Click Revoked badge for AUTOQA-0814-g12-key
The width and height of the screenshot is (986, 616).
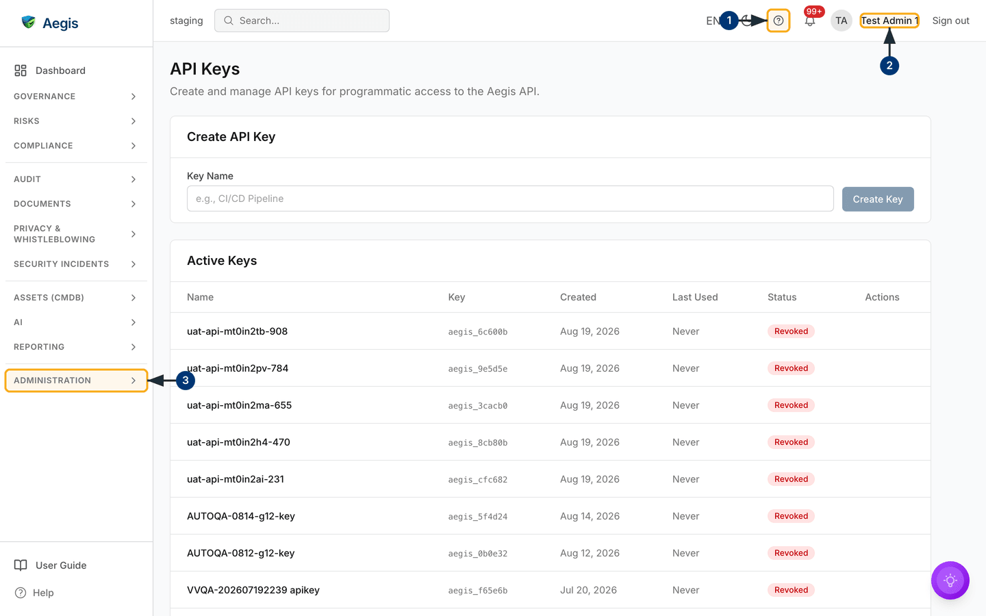(791, 516)
